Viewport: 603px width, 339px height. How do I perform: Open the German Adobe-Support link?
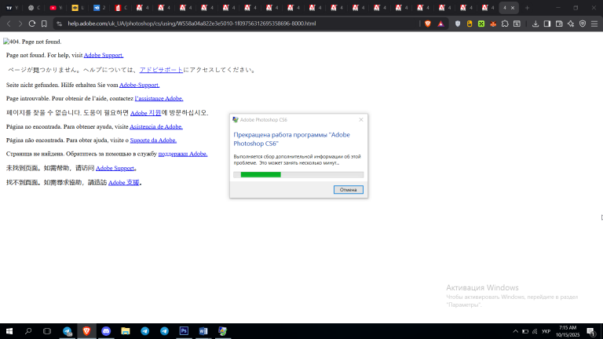(139, 85)
